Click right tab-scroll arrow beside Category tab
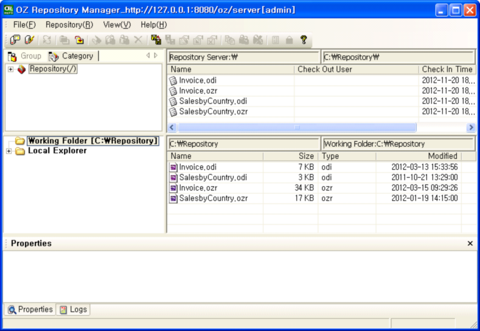 pyautogui.click(x=156, y=55)
